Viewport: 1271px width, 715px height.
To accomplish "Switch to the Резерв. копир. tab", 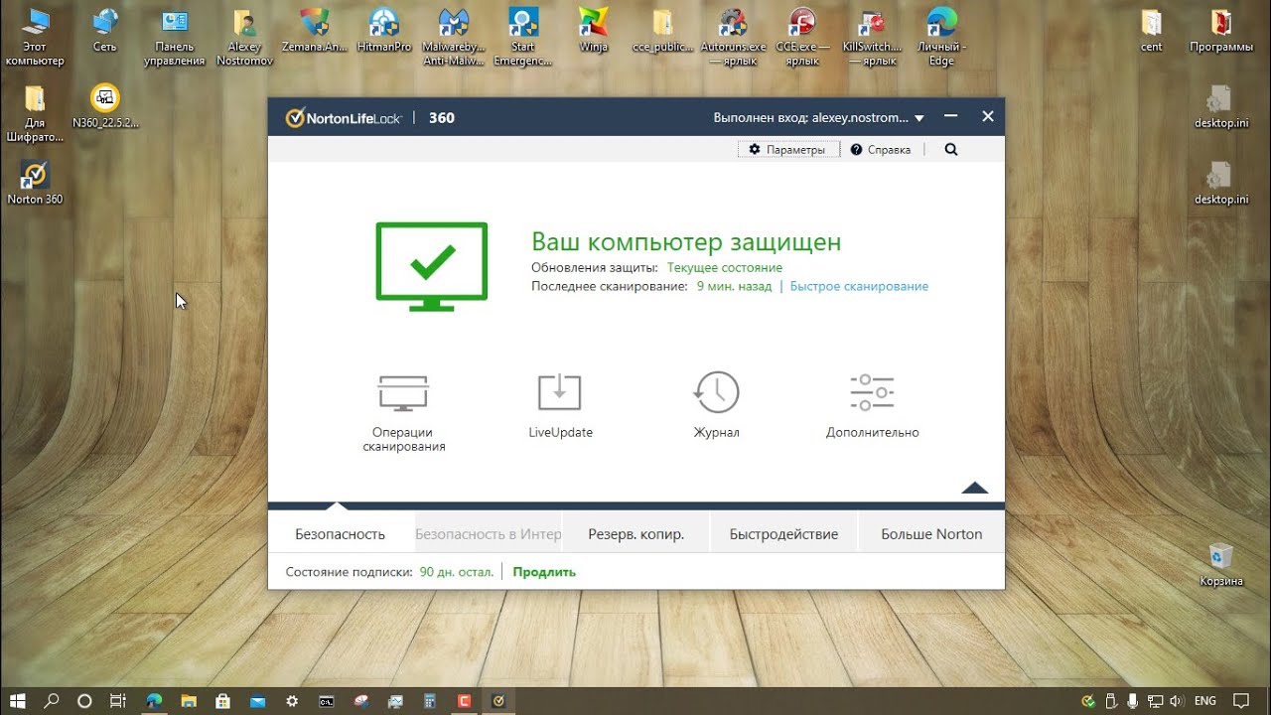I will pos(635,534).
